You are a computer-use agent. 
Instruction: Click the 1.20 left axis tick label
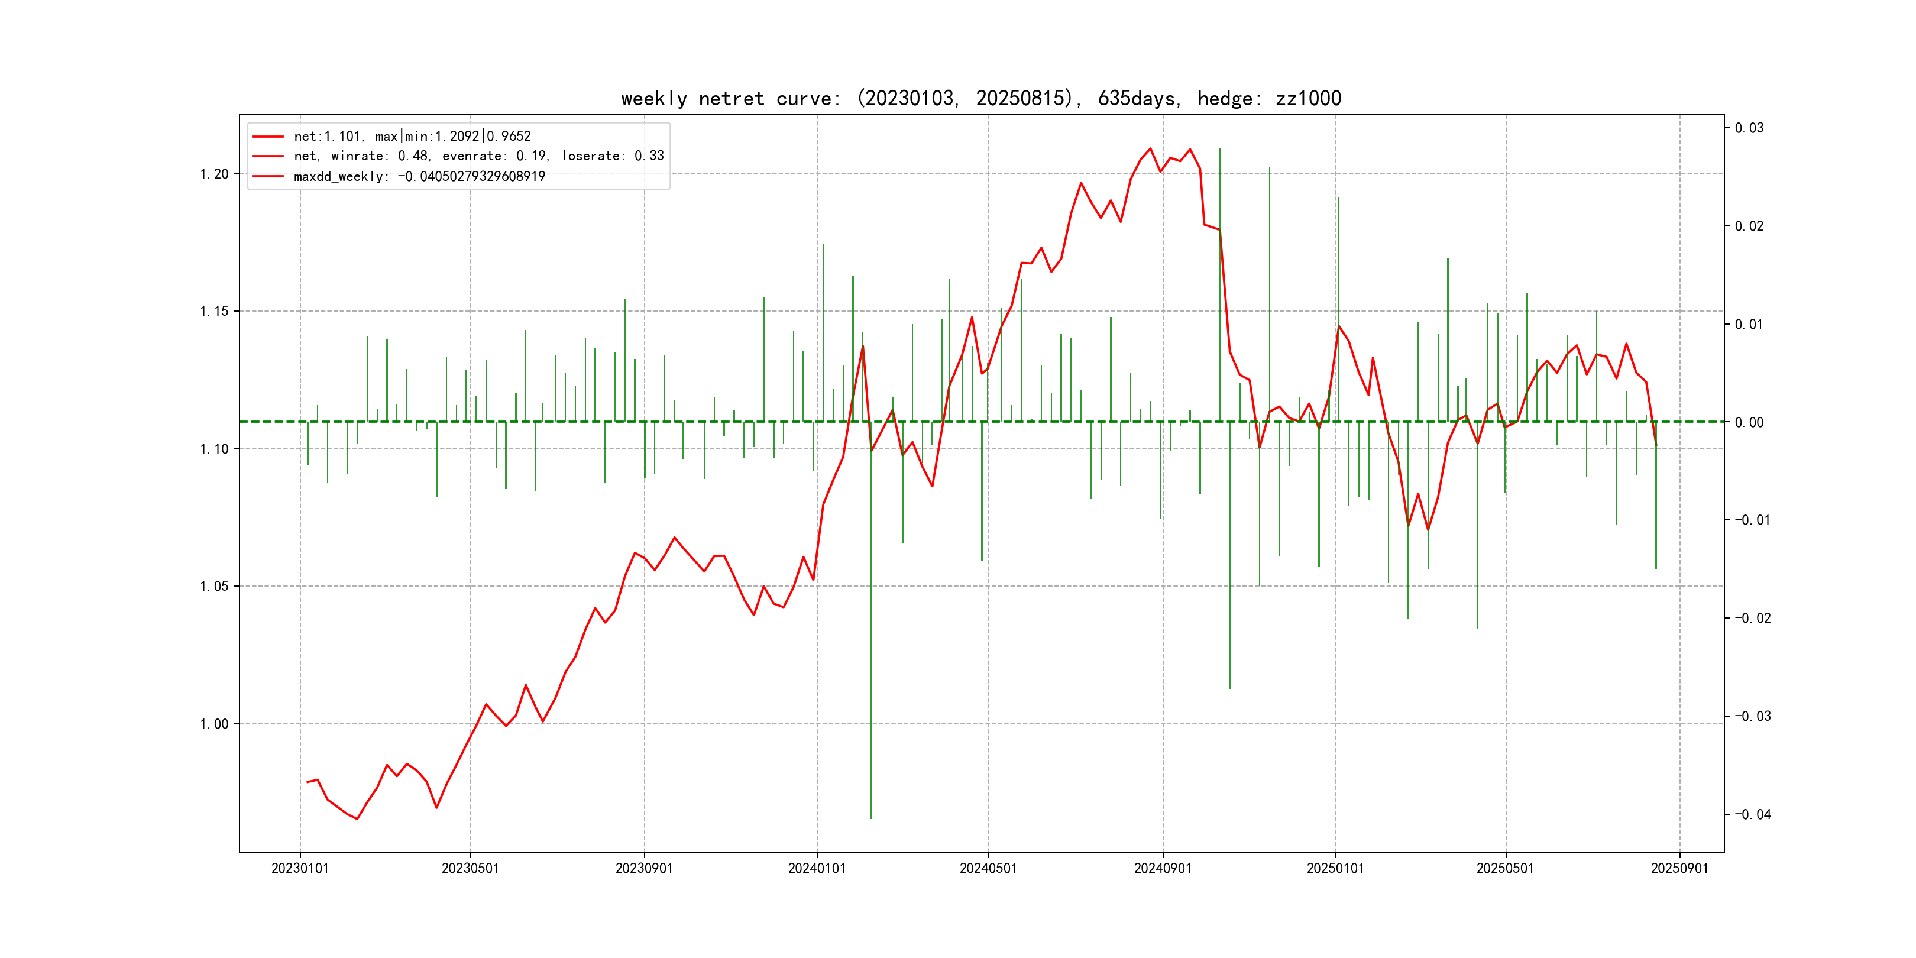click(214, 174)
